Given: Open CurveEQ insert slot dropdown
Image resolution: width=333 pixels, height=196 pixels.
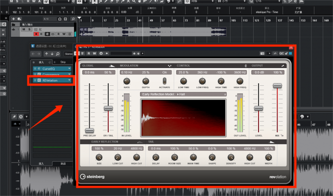Looking at the screenshot, I should pyautogui.click(x=69, y=69).
